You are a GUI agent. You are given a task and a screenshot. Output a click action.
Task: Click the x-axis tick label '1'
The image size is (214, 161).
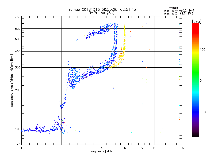(x=21, y=148)
